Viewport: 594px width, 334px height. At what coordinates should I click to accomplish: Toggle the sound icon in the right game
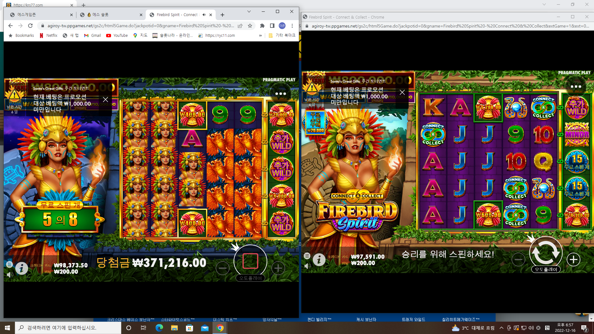point(307,266)
